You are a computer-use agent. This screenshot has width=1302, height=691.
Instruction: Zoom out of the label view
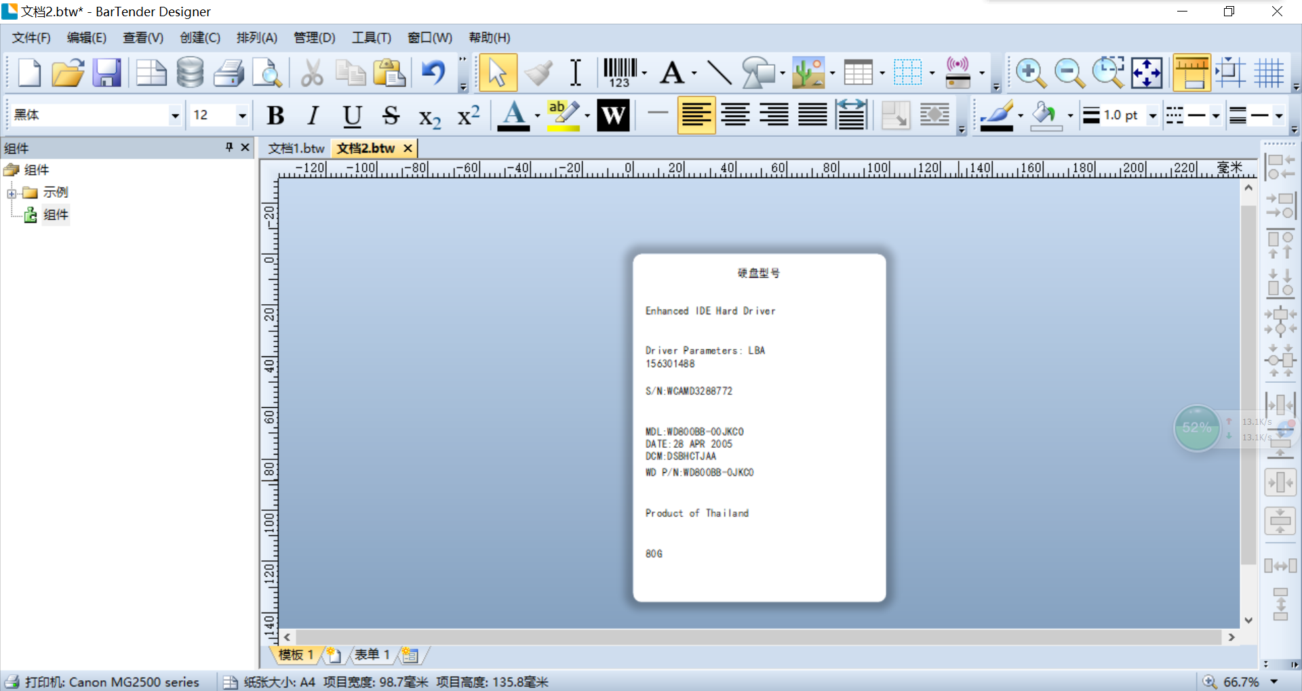(1069, 72)
